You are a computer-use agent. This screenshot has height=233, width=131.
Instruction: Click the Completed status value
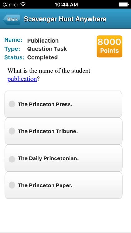tap(43, 57)
